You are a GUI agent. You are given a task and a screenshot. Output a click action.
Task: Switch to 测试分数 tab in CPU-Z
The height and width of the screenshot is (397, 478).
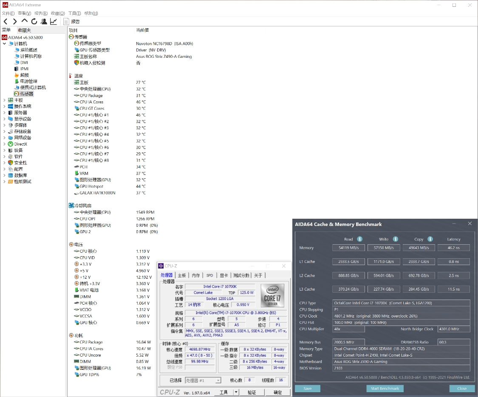coord(241,275)
